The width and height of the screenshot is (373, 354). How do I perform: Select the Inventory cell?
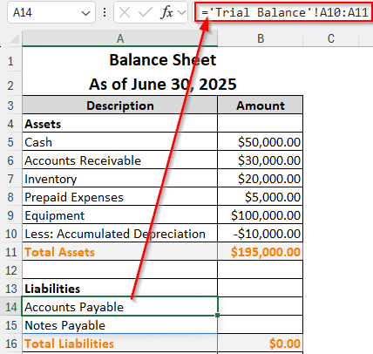(x=120, y=179)
